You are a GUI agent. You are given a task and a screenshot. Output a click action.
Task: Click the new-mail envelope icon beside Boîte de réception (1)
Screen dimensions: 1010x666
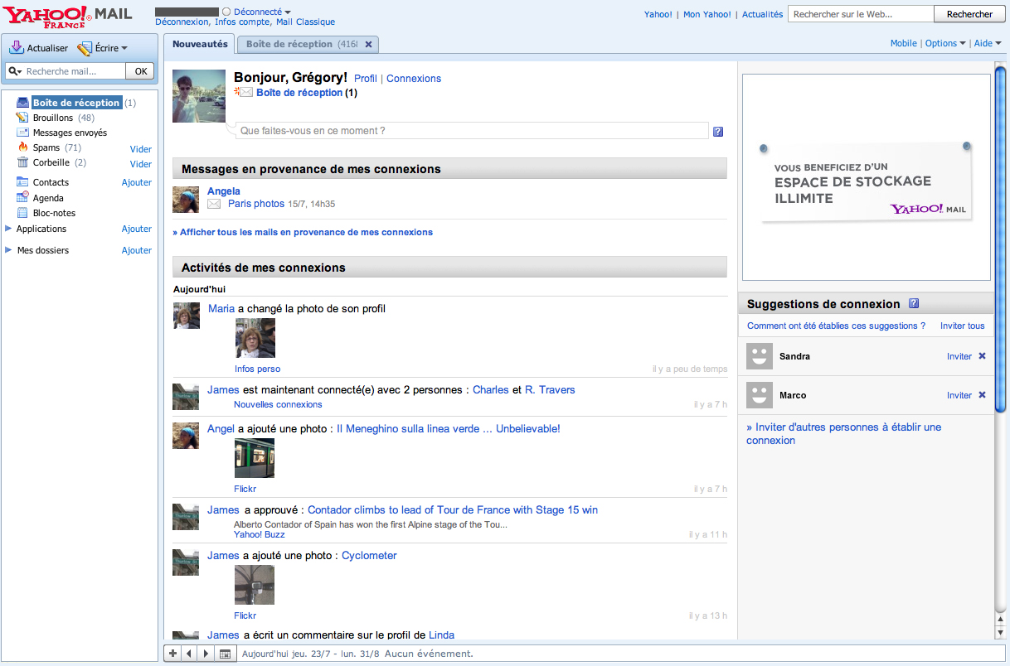tap(244, 92)
